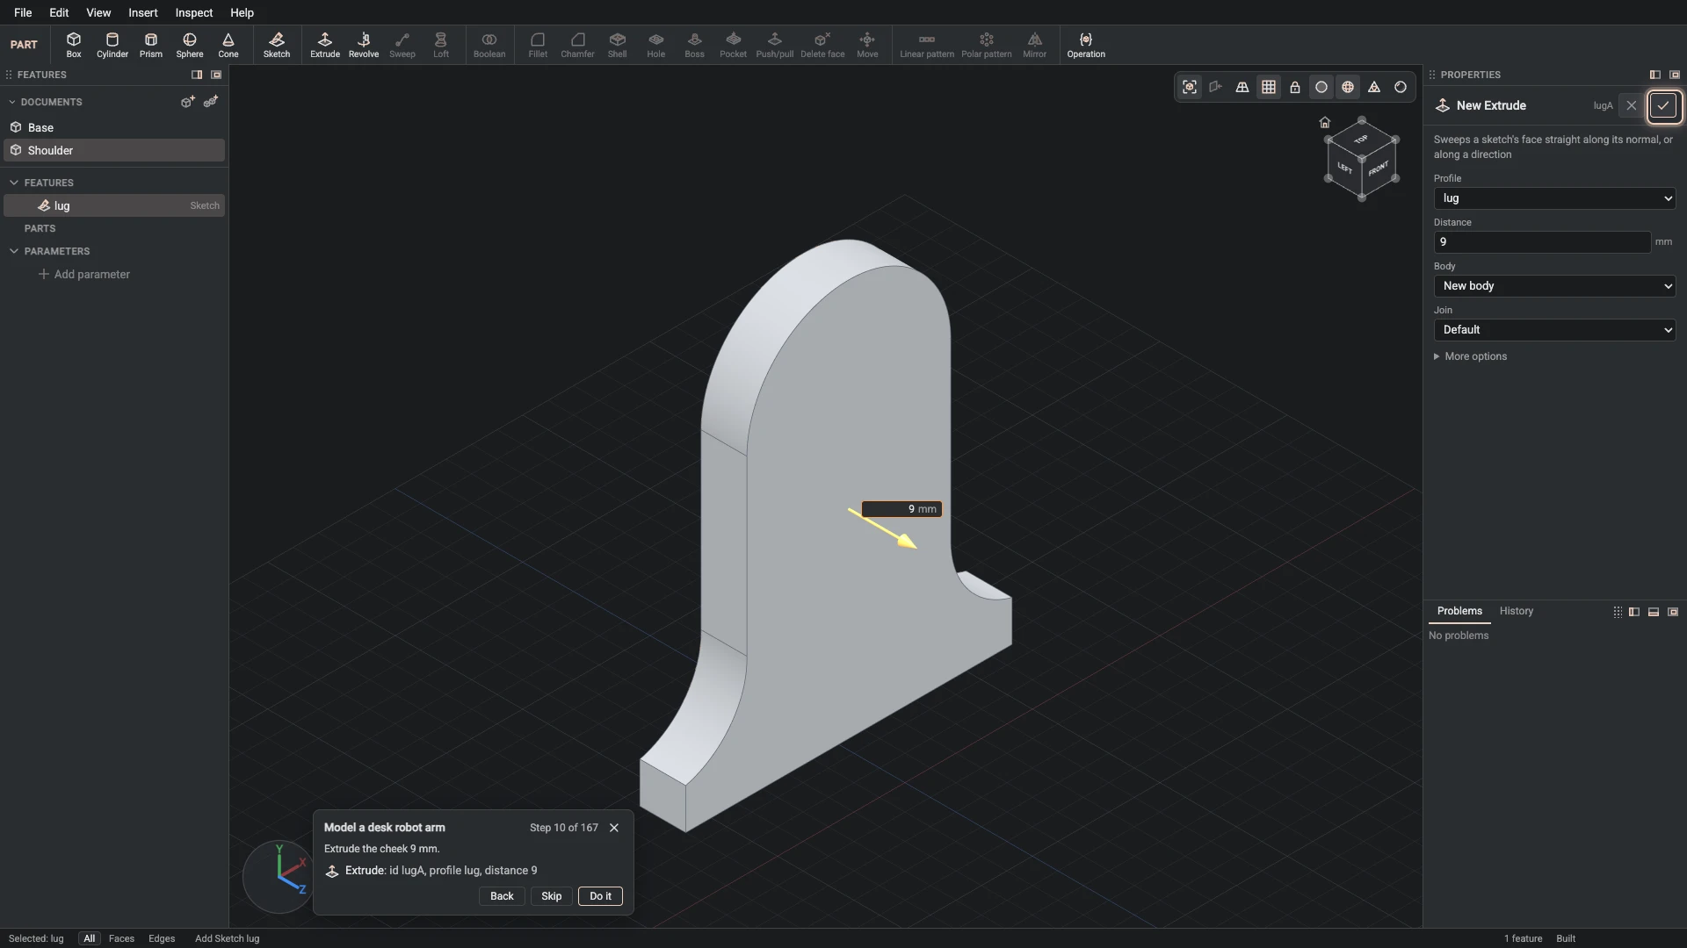The height and width of the screenshot is (948, 1687).
Task: Toggle the wireframe globe mode
Action: [x=1348, y=87]
